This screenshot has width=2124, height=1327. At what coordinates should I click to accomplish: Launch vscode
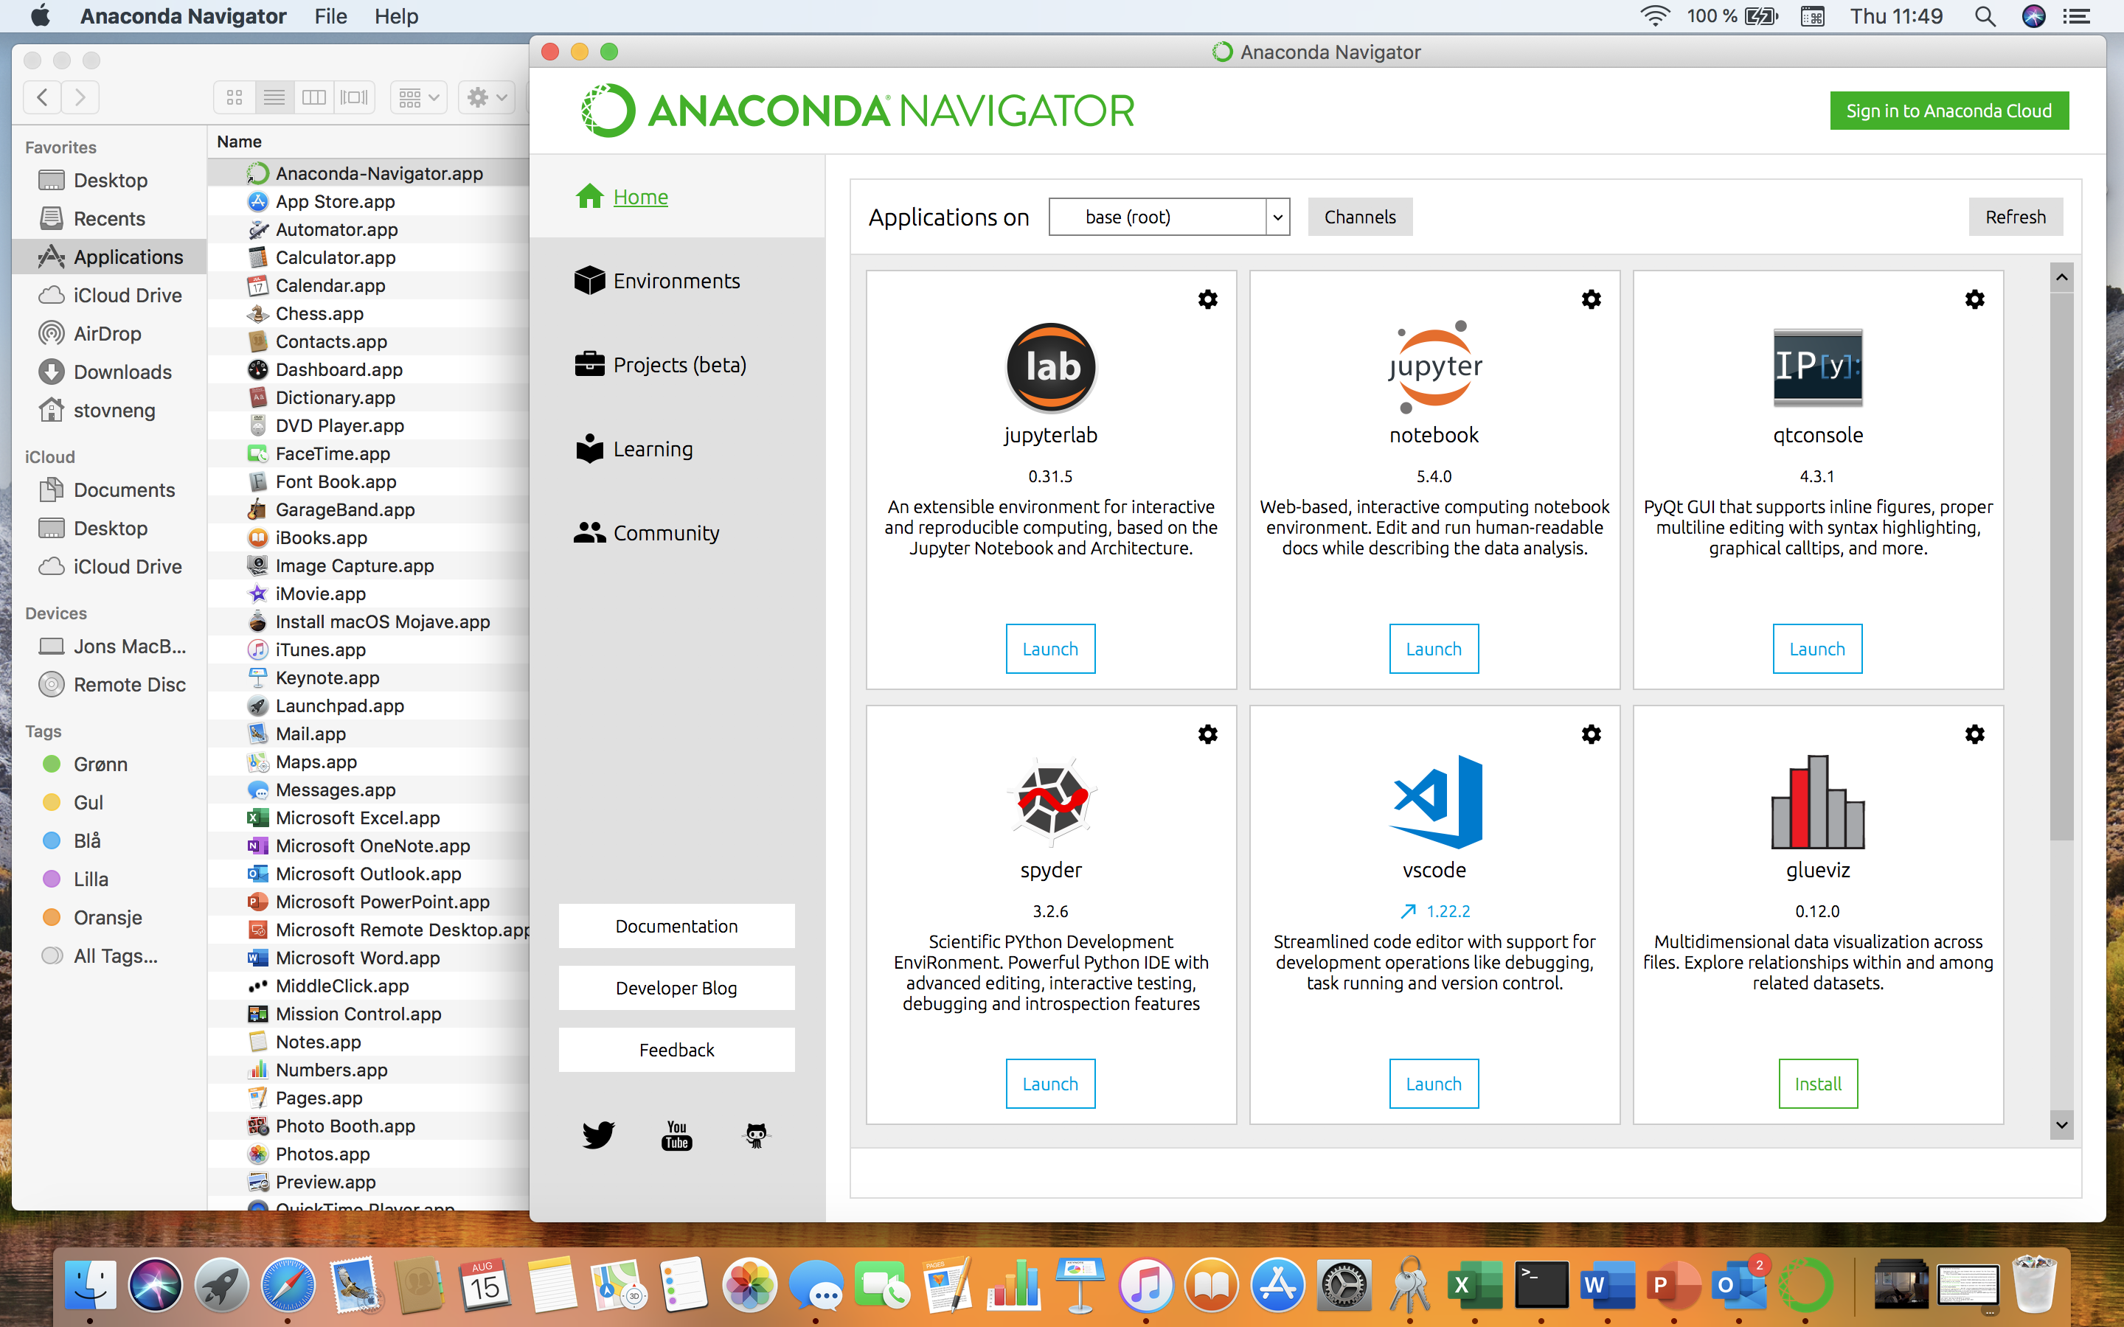(1434, 1084)
